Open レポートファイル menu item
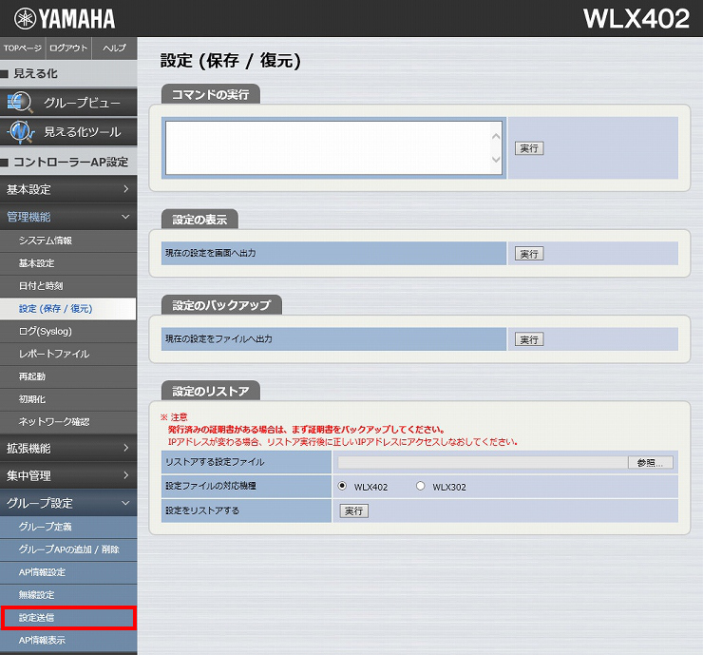 pos(68,354)
